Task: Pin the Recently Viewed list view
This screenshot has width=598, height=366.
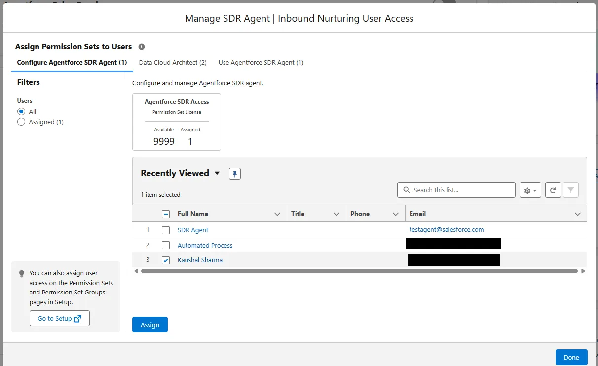Action: (235, 174)
